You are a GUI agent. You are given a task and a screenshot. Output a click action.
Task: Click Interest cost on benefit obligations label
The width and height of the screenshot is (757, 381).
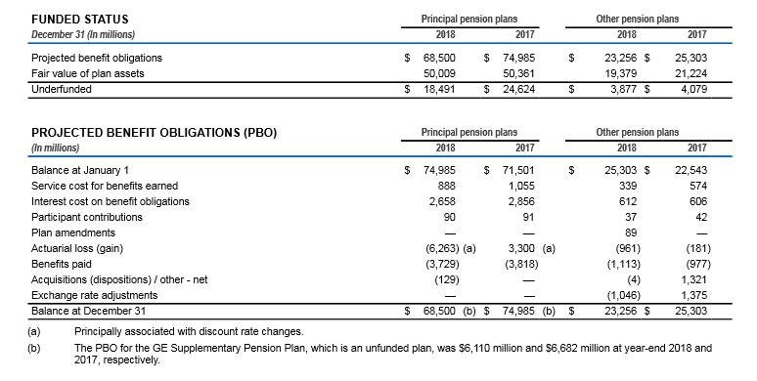pyautogui.click(x=111, y=201)
